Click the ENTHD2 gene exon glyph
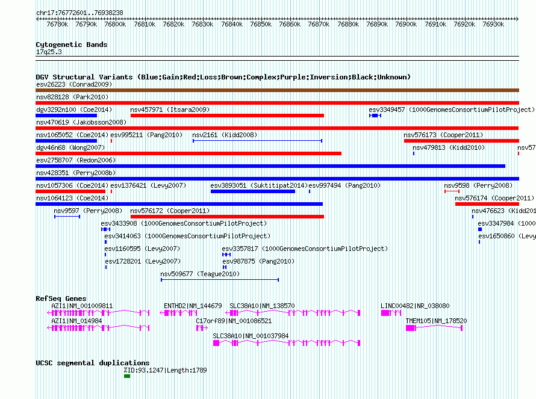 [178, 313]
